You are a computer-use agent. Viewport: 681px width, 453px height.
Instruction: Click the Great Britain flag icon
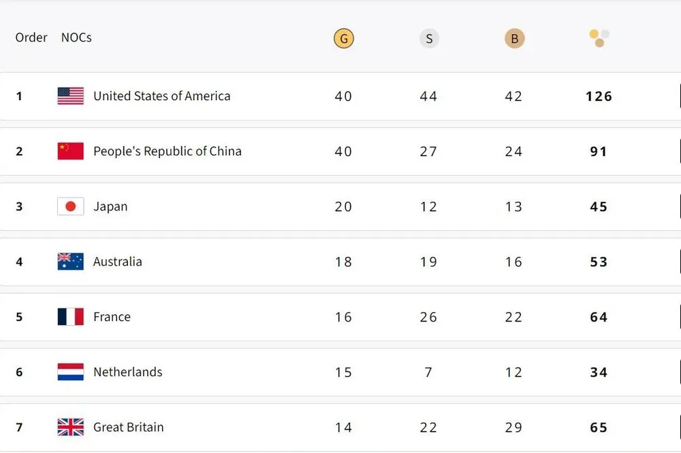coord(71,427)
